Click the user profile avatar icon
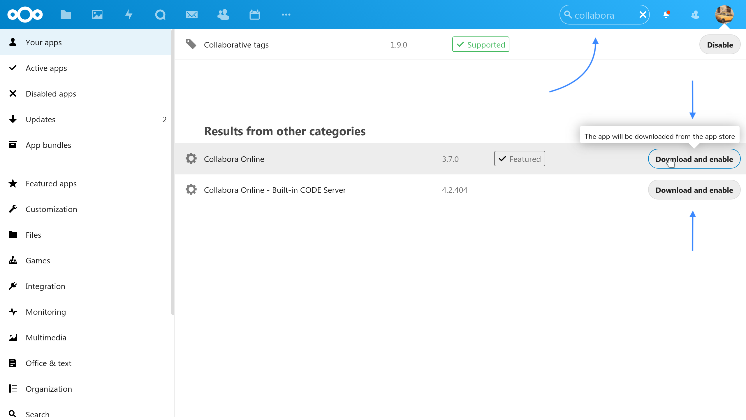Viewport: 746px width, 420px height. (x=726, y=14)
